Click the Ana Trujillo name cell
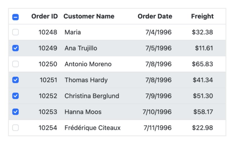The height and width of the screenshot is (144, 234). click(x=81, y=48)
